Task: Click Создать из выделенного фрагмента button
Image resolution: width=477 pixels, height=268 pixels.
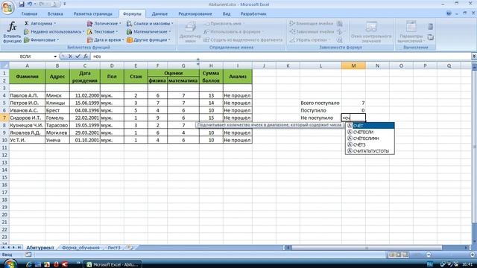Action: point(243,39)
